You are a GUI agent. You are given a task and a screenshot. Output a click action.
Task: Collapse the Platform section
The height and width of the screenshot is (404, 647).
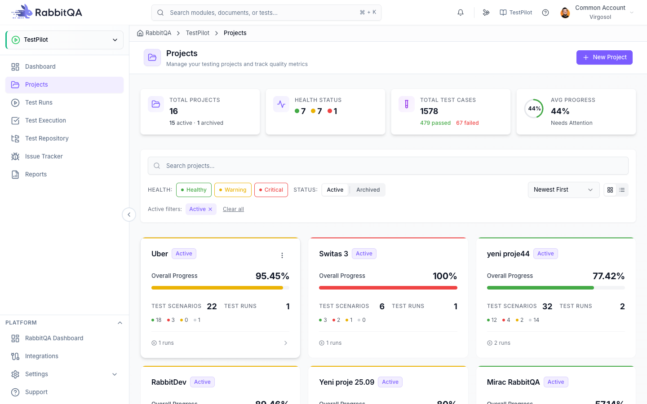120,323
